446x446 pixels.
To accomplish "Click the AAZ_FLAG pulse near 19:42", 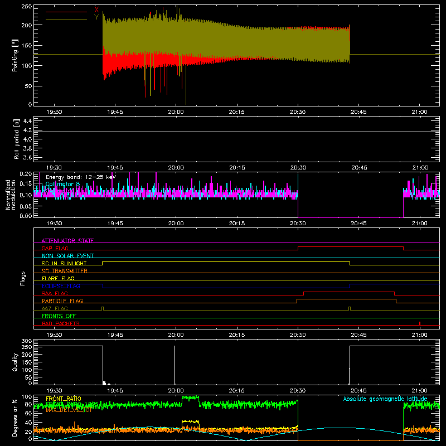I will tap(103, 308).
